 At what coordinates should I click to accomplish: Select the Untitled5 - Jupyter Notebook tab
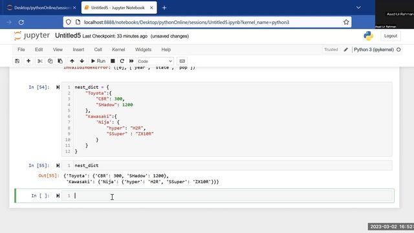[119, 8]
